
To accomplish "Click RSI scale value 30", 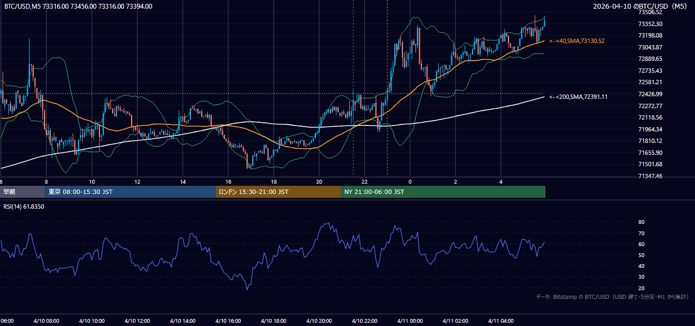I will [641, 277].
